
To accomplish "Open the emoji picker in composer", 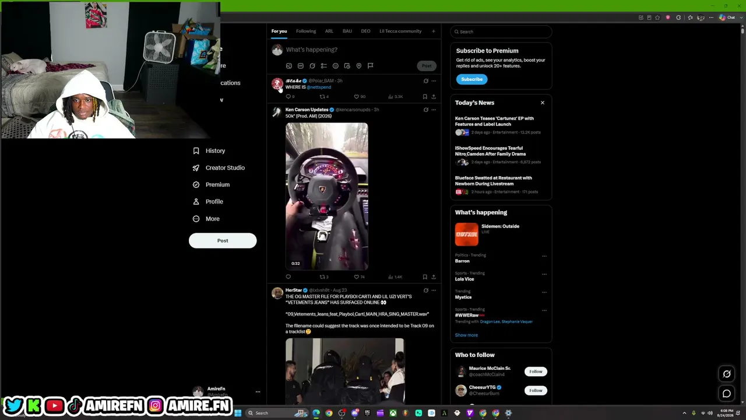I will click(x=335, y=66).
